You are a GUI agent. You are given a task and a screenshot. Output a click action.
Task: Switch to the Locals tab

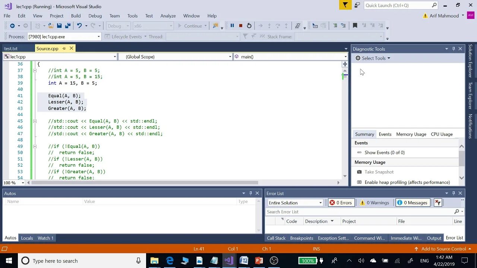tap(27, 238)
